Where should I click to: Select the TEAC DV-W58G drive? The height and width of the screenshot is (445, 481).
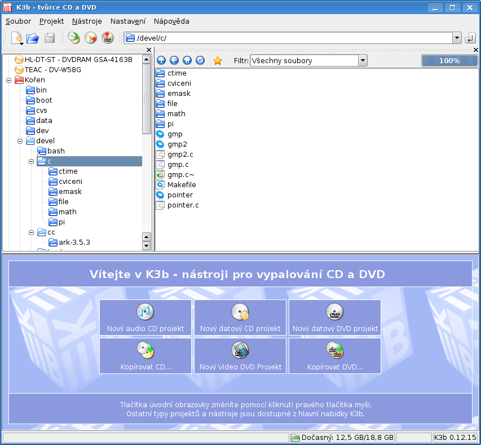48,70
